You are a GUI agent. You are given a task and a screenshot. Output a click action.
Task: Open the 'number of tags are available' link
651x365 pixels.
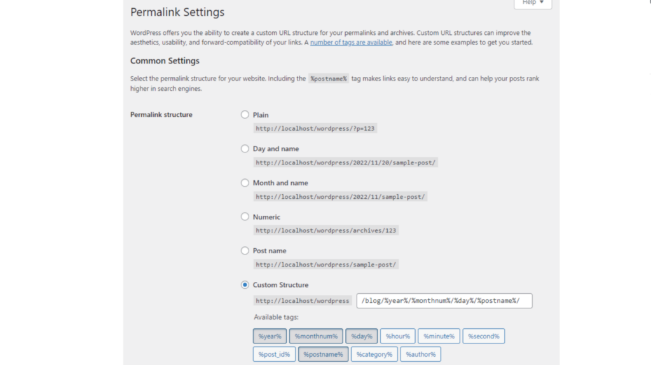click(351, 43)
